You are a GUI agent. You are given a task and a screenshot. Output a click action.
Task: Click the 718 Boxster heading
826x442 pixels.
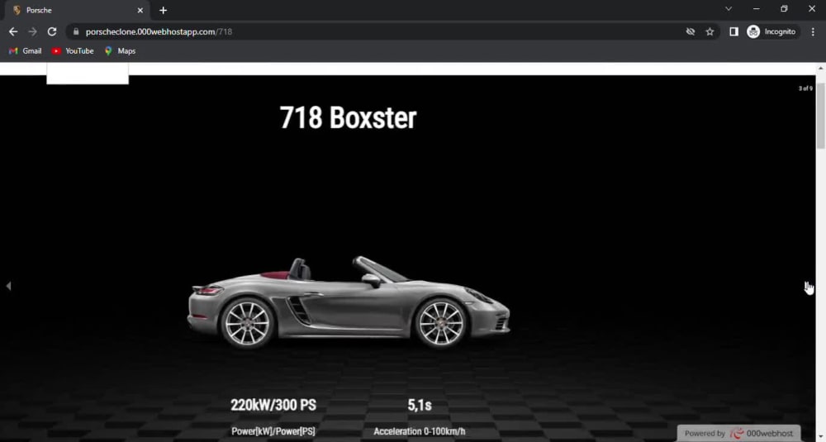pyautogui.click(x=348, y=117)
